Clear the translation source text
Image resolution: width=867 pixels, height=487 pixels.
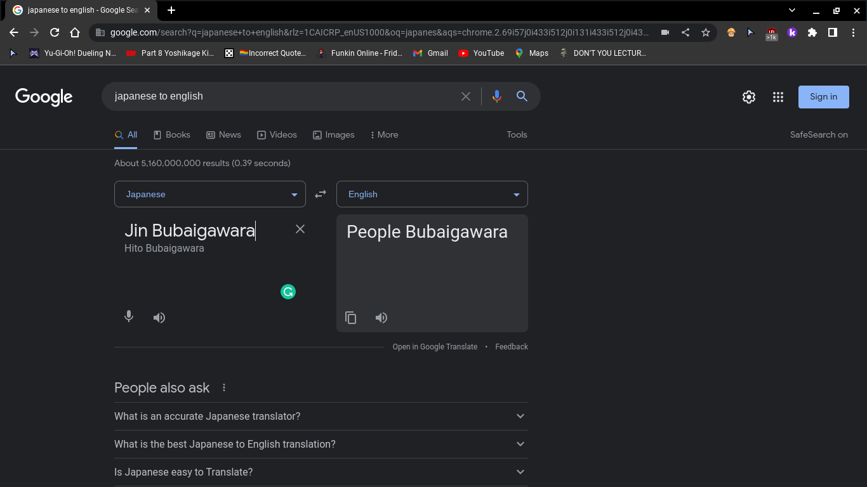click(300, 229)
